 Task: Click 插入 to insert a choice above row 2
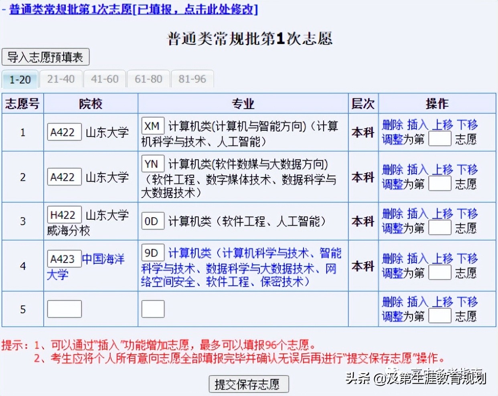[417, 169]
